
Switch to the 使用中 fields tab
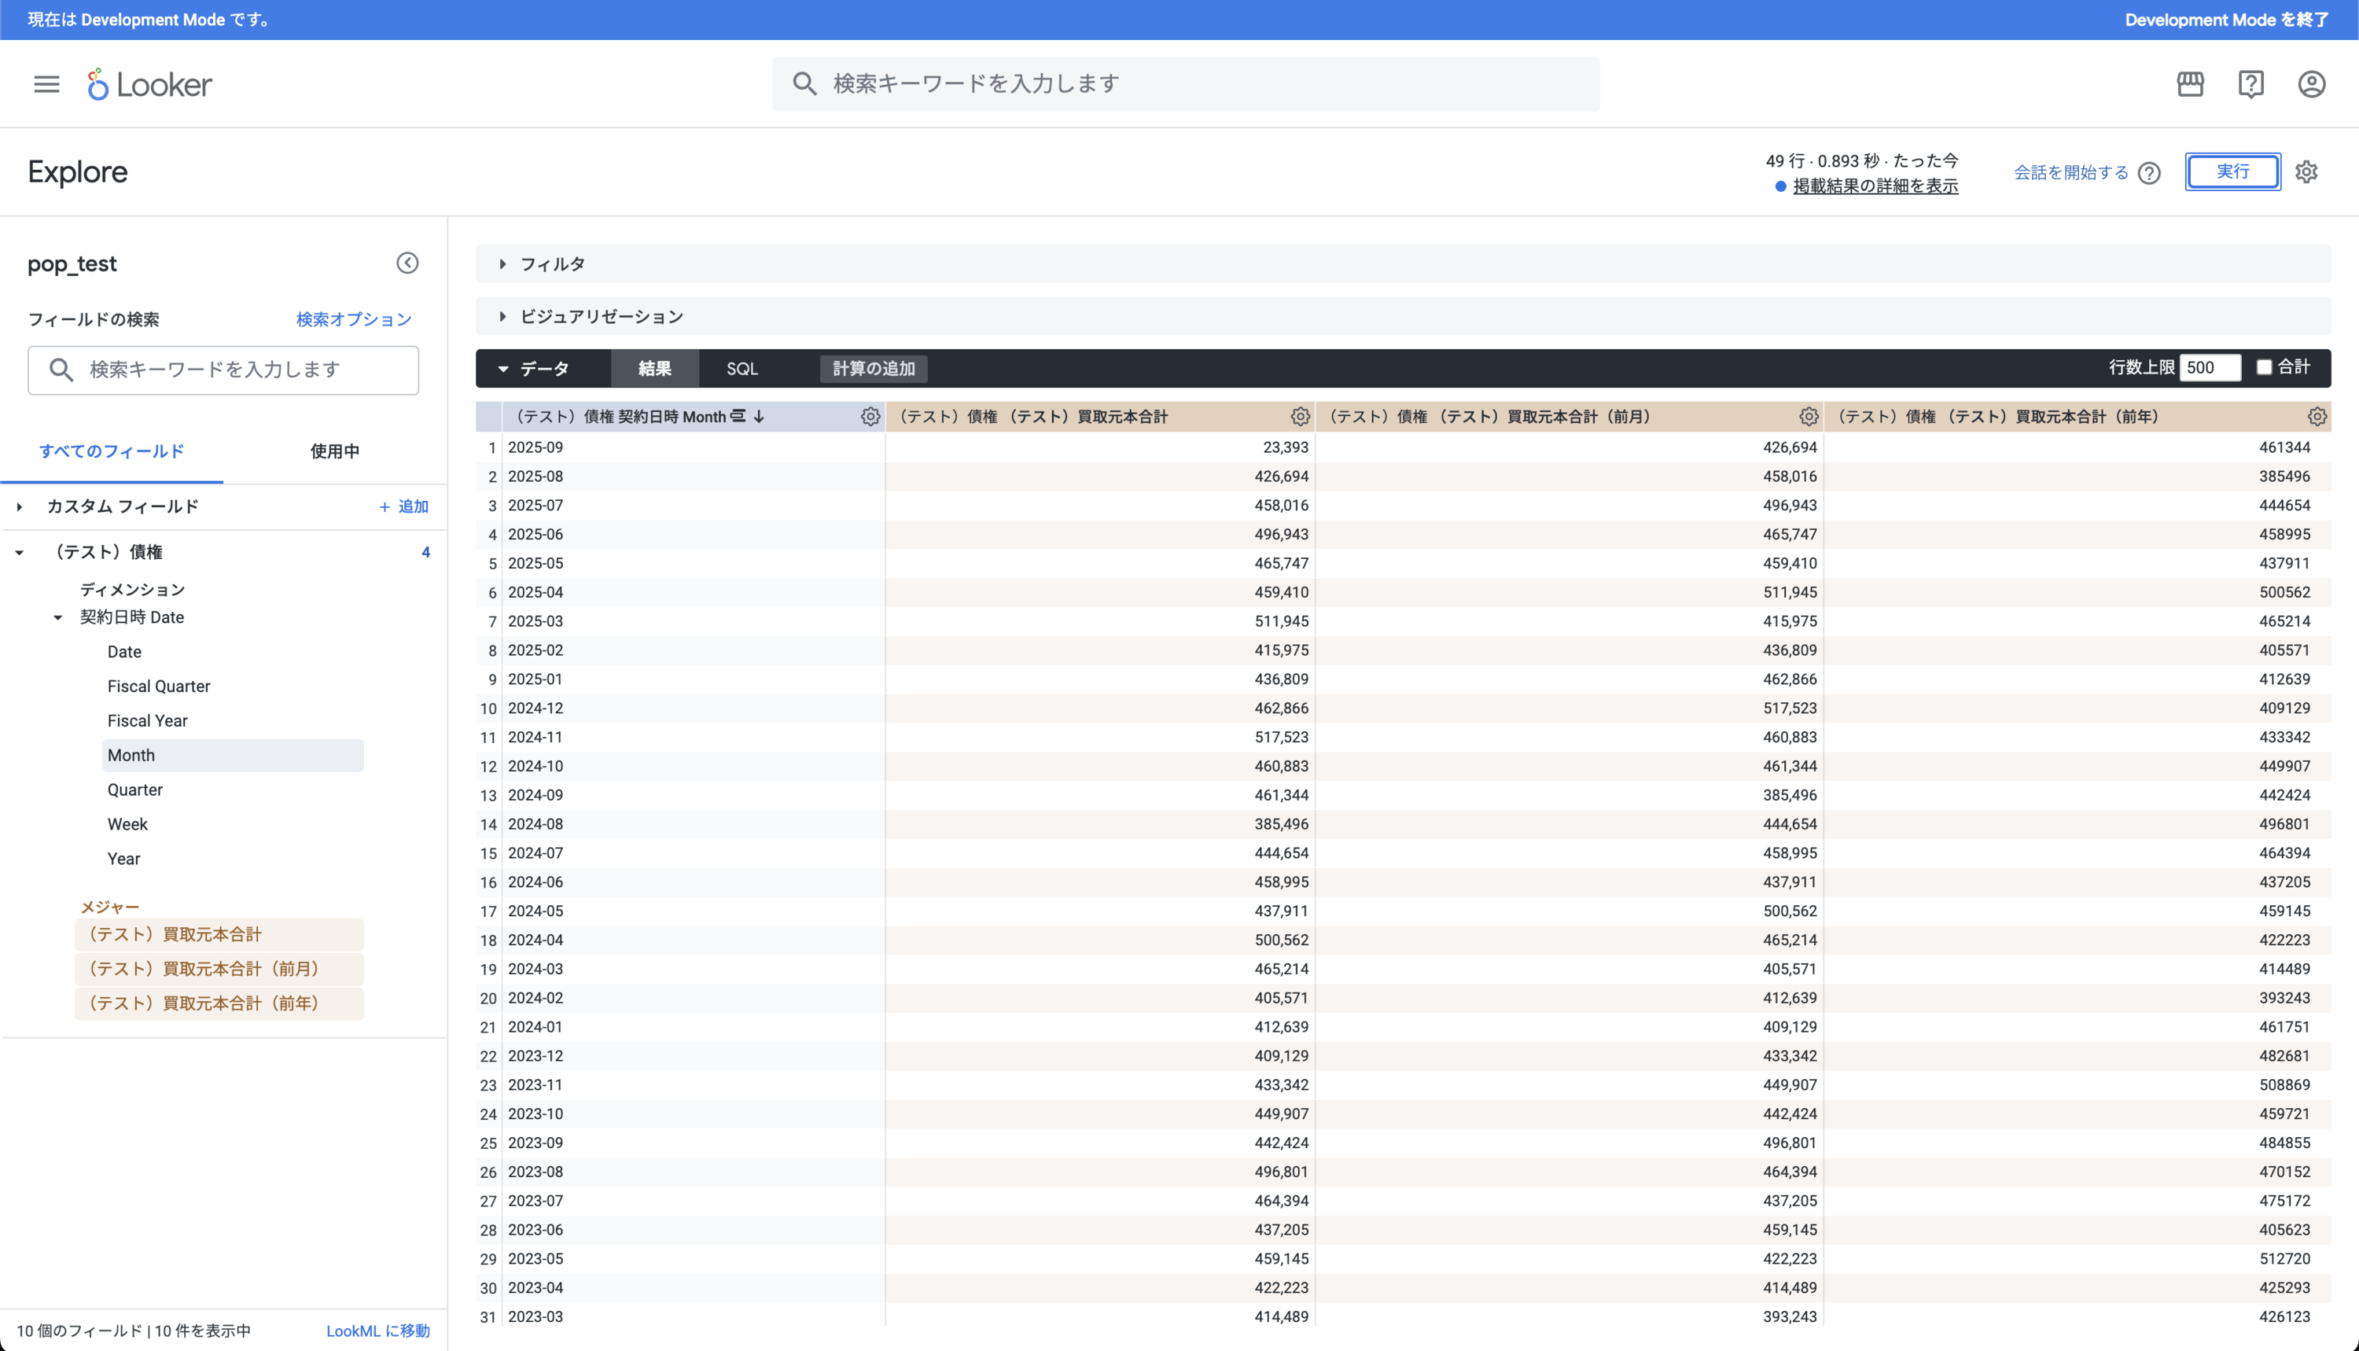pos(334,452)
